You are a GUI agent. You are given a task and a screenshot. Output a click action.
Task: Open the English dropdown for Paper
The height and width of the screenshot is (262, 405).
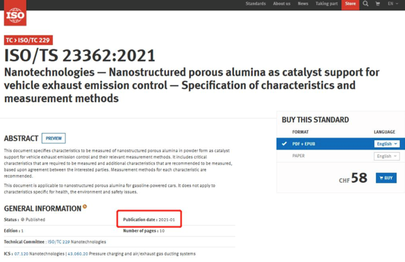(387, 156)
